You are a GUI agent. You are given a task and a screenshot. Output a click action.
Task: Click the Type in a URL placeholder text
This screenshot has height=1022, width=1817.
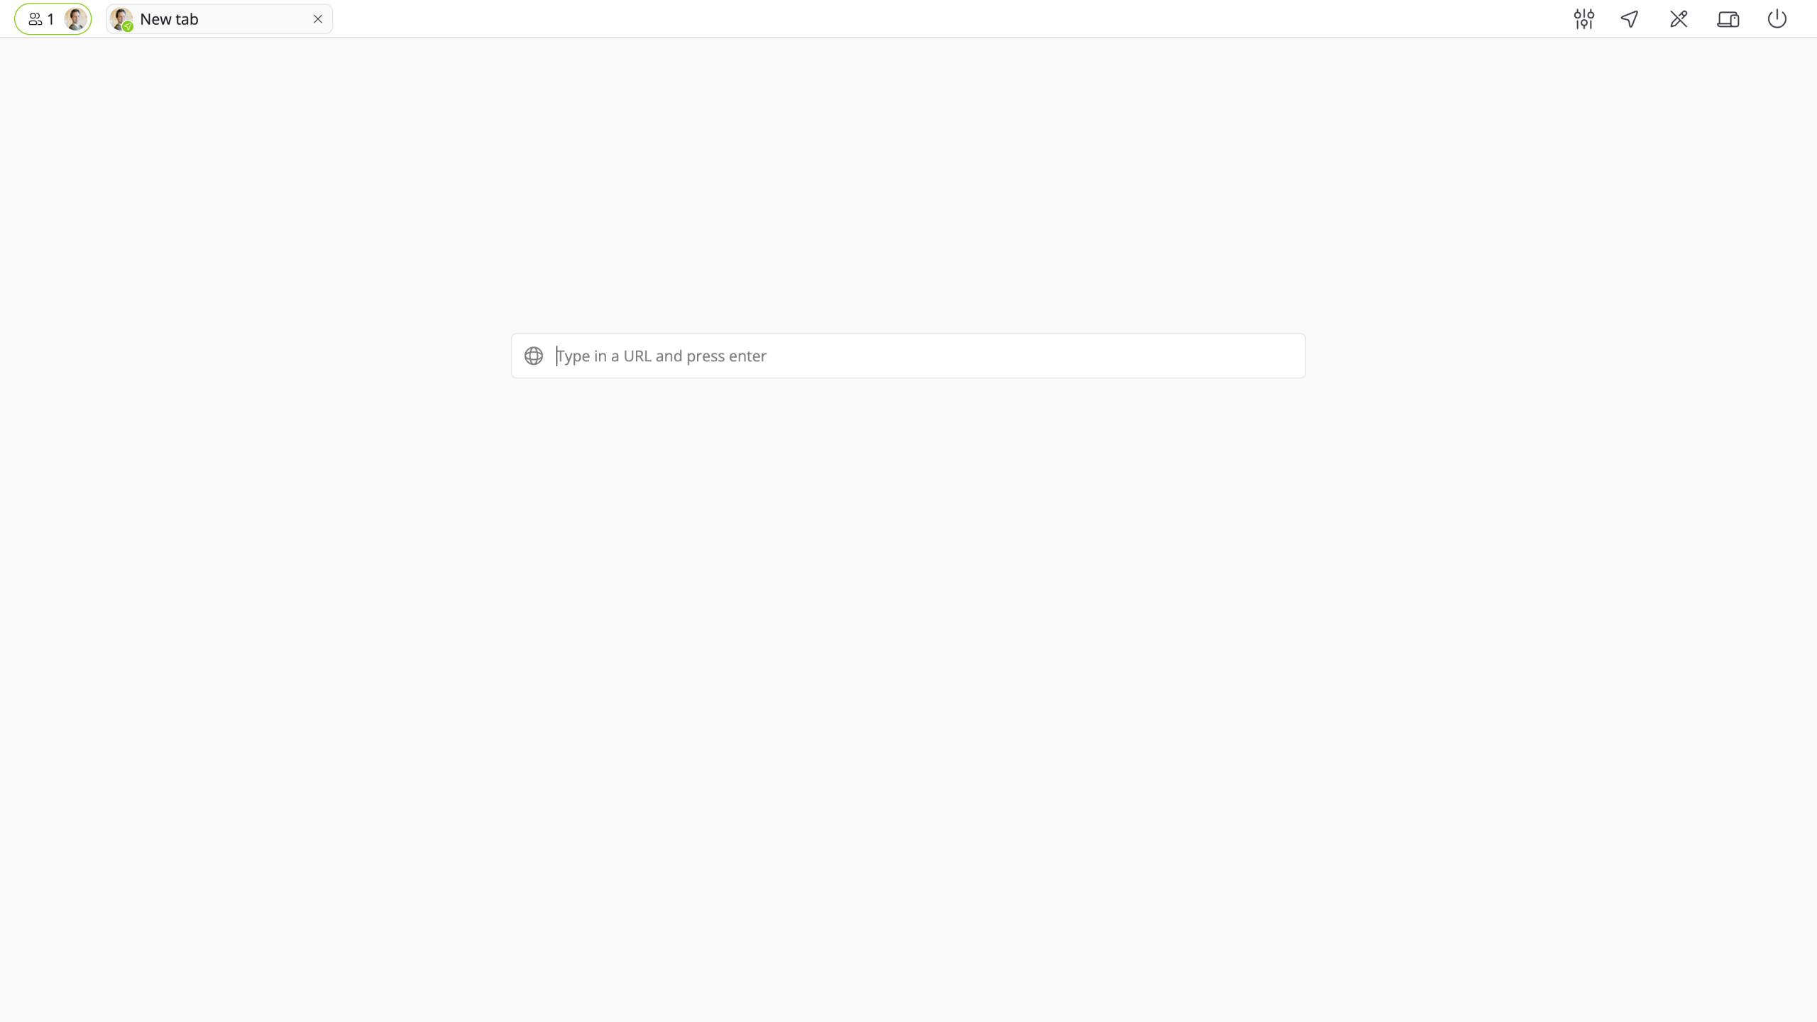[x=662, y=356]
